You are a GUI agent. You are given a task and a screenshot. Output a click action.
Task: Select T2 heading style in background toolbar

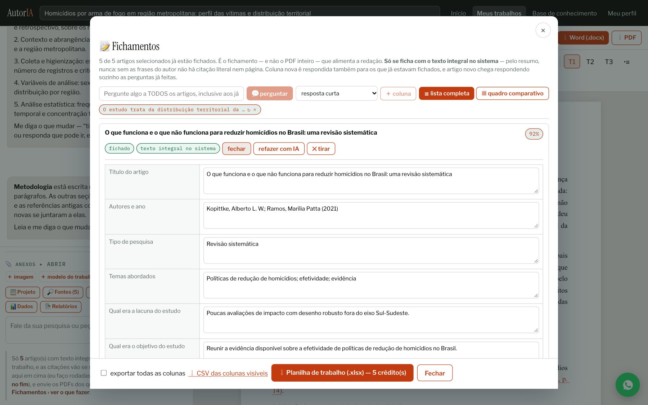click(590, 62)
